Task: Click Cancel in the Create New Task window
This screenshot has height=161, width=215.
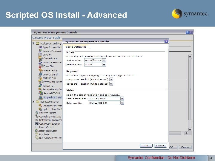Action: 185,147
